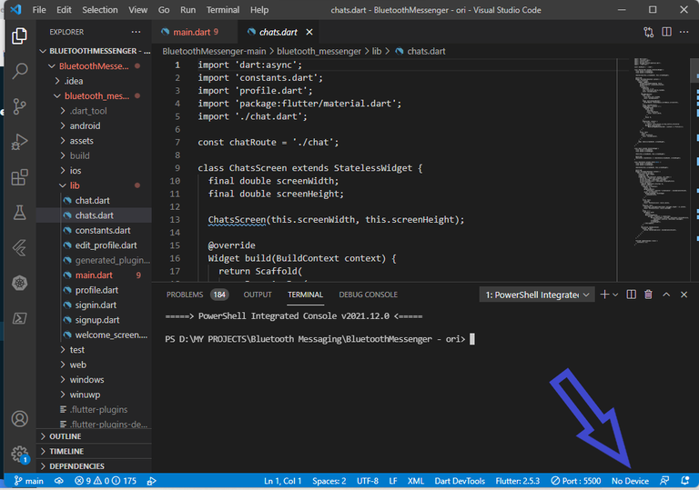Click No Device in status bar
Viewport: 699px width, 490px height.
(630, 481)
